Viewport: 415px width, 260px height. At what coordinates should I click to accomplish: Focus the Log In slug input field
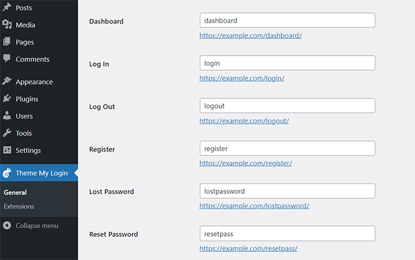point(287,63)
